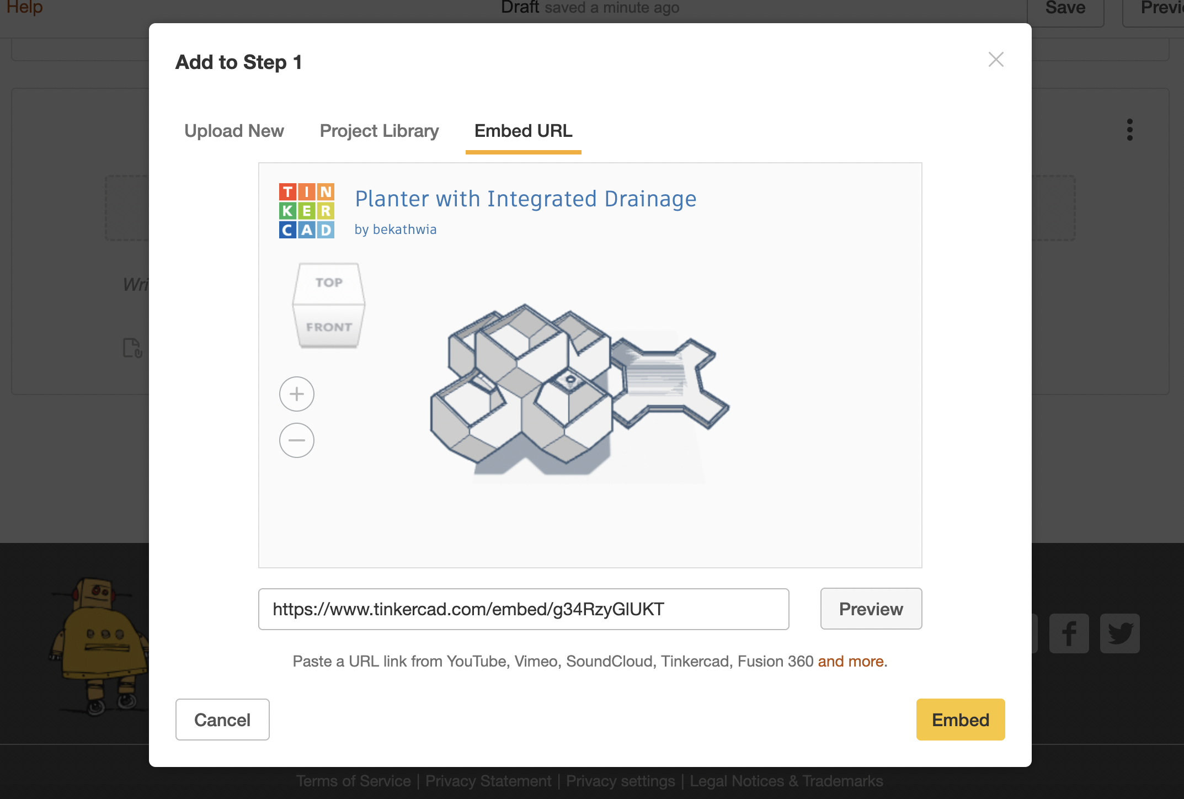Open the Facebook share icon
Viewport: 1184px width, 799px height.
click(1069, 633)
